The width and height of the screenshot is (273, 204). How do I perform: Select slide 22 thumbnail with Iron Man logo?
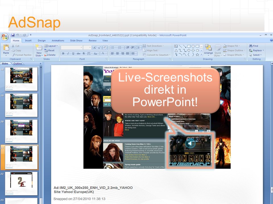pyautogui.click(x=21, y=183)
